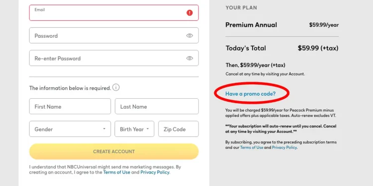Click the First Name field
Viewport: 373px width, 186px height.
(70, 107)
